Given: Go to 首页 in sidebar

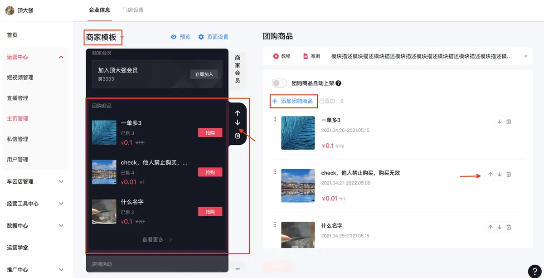Looking at the screenshot, I should tap(12, 35).
